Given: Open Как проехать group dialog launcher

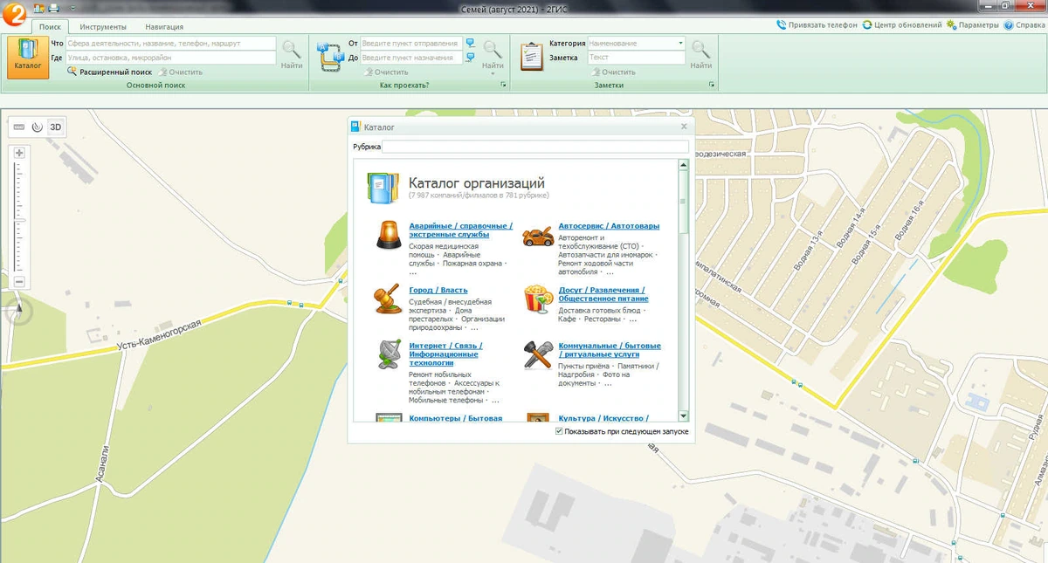Looking at the screenshot, I should pos(503,86).
